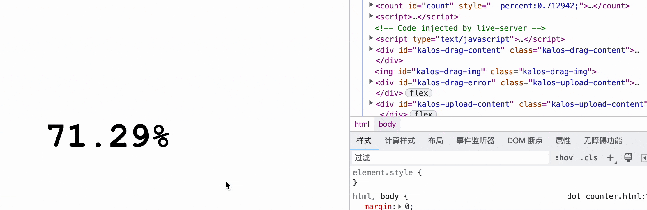The height and width of the screenshot is (210, 647).
Task: Click the 过滤 styles filter field
Action: pyautogui.click(x=450, y=158)
